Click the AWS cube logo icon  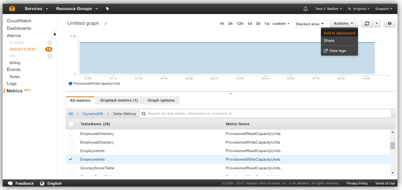(12, 9)
